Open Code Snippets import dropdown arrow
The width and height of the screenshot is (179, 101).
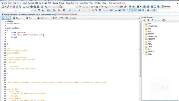165,20
